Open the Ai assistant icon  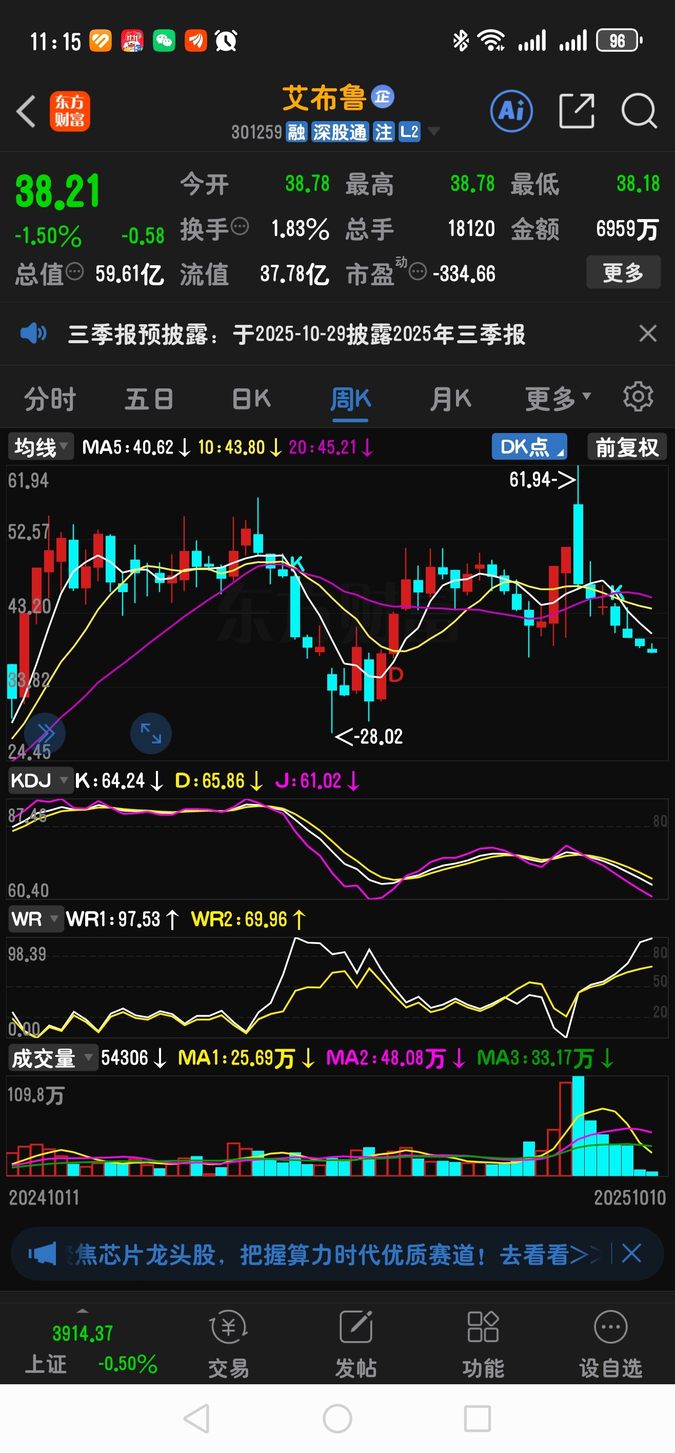[511, 111]
